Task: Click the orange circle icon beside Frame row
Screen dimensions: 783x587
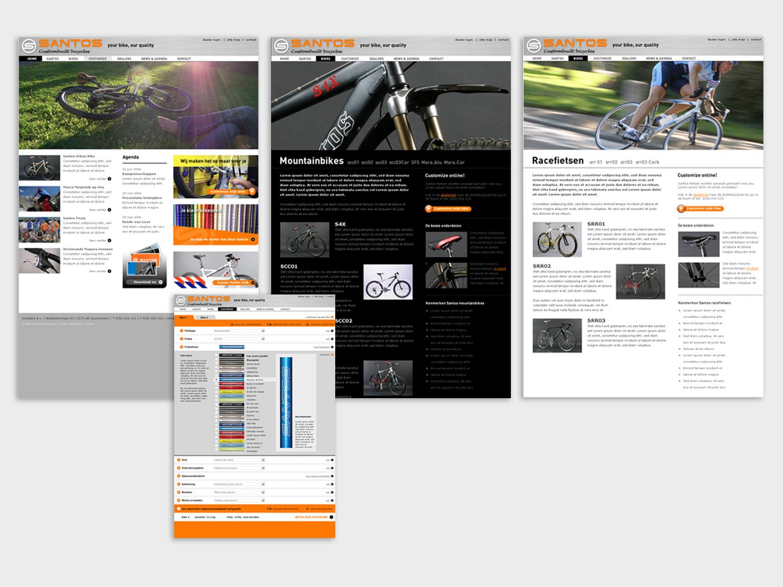Action: pos(182,339)
